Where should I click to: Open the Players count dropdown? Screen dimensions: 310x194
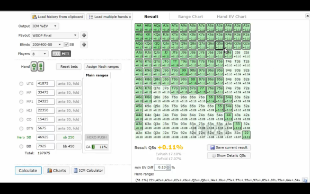point(40,54)
